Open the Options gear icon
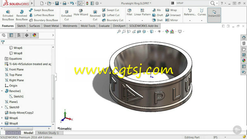The width and height of the screenshot is (247, 139). (x=97, y=3)
